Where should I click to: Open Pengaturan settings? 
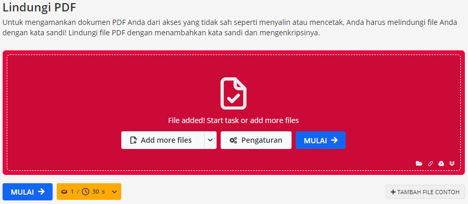pyautogui.click(x=256, y=140)
